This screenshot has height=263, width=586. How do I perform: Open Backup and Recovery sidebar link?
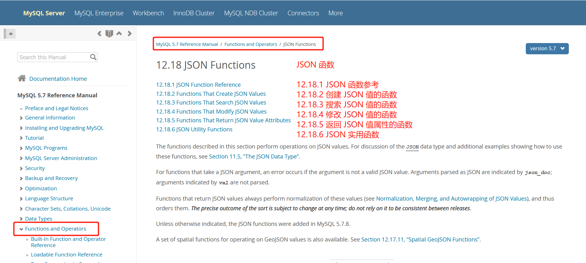51,178
